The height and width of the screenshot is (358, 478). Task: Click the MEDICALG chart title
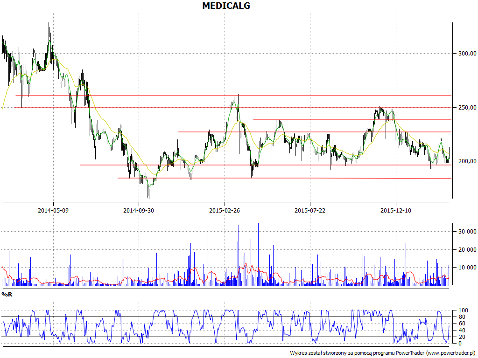pos(226,6)
